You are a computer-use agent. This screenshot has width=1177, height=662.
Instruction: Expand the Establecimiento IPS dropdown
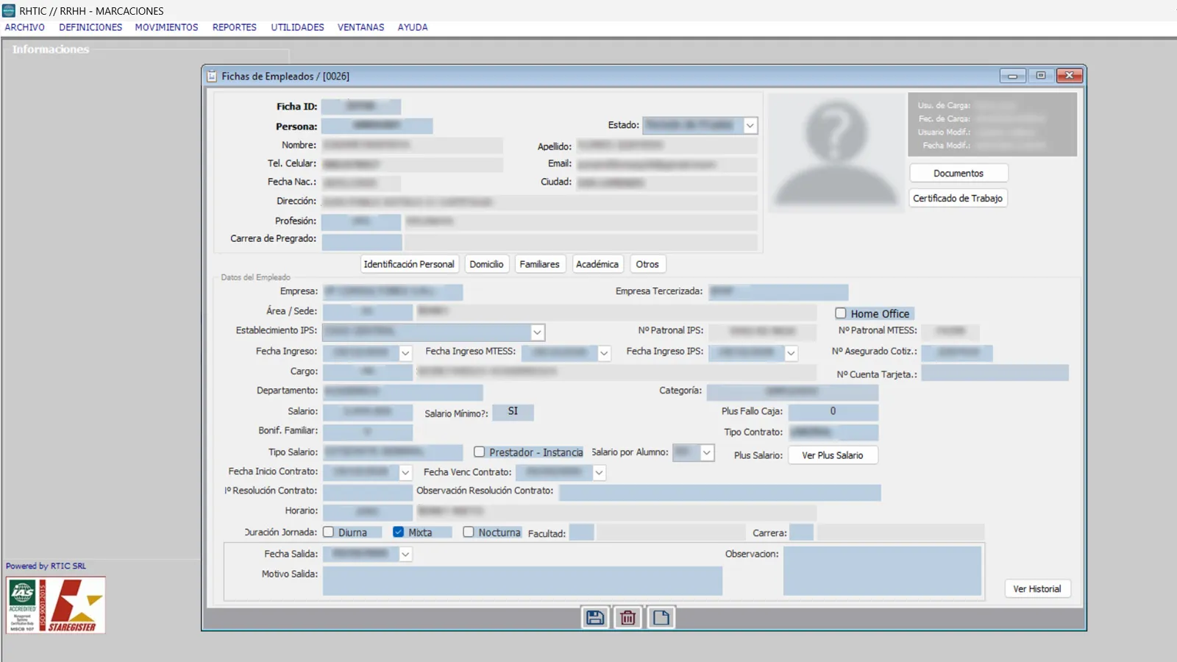click(x=538, y=332)
